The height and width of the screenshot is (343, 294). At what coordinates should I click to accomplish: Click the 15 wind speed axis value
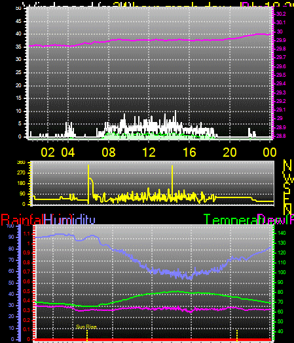pyautogui.click(x=18, y=98)
